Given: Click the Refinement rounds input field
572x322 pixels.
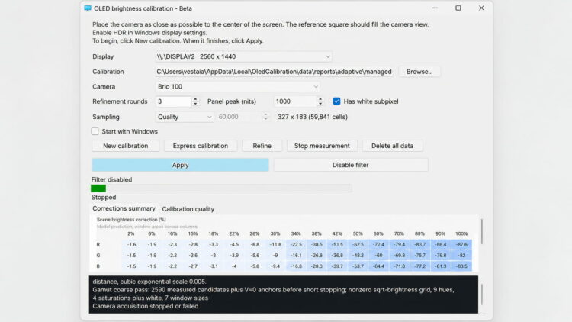Looking at the screenshot, I should coord(174,101).
